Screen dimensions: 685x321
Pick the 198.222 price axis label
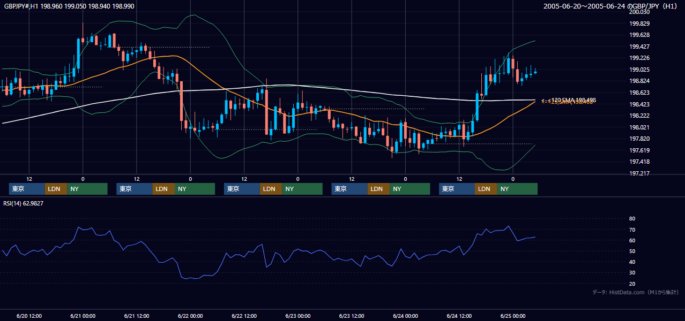click(x=639, y=116)
